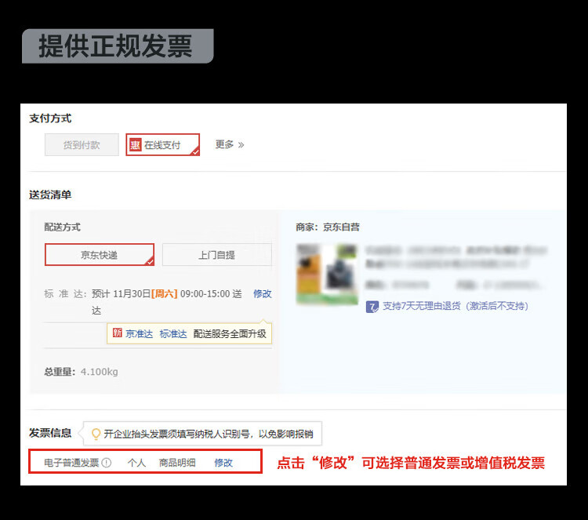Choose 上门自提 pickup method
This screenshot has width=588, height=520.
coord(216,255)
